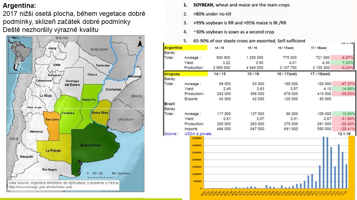The height and width of the screenshot is (200, 357).
Task: Select the South America inset map
Action: coord(20,55)
